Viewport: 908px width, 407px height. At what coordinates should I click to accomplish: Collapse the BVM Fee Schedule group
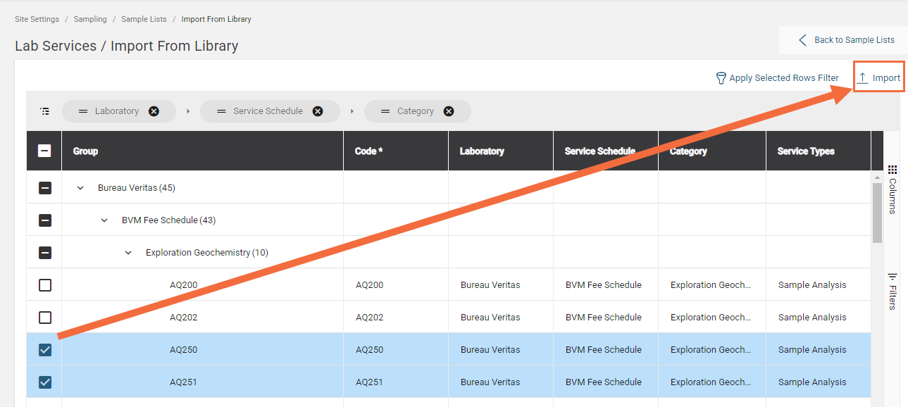104,220
